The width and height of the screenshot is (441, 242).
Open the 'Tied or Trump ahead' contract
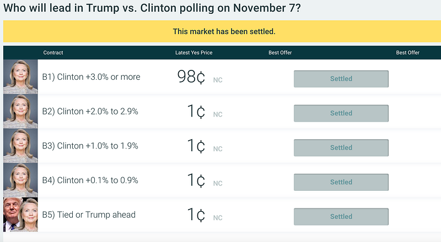89,215
